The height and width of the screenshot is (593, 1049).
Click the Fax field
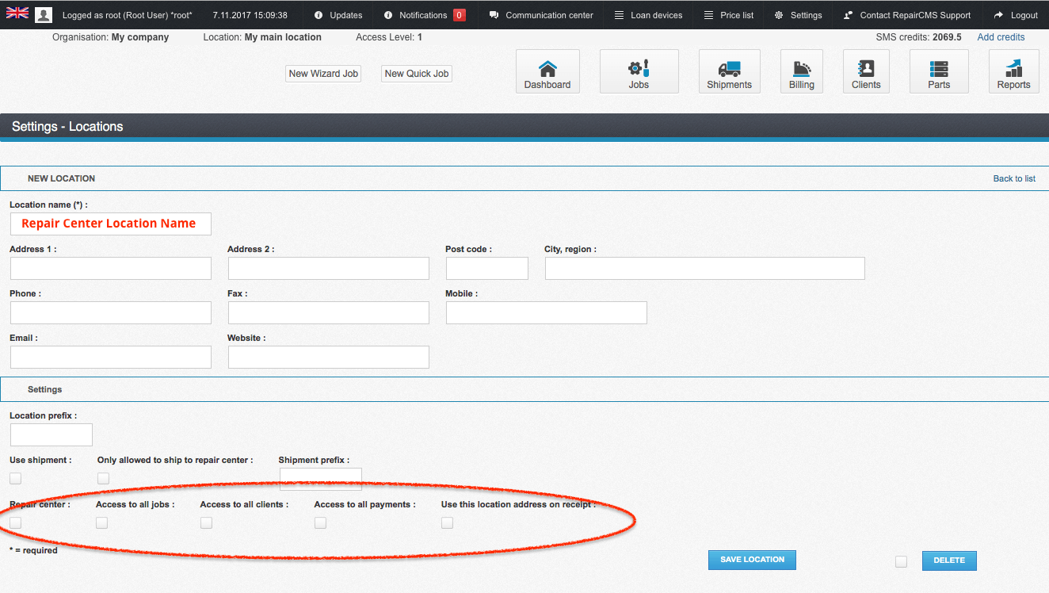[329, 312]
